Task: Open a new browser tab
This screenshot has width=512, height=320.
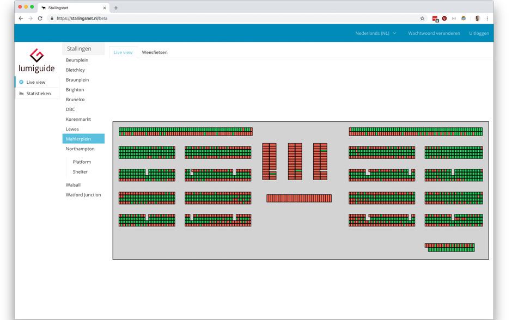Action: tap(116, 8)
